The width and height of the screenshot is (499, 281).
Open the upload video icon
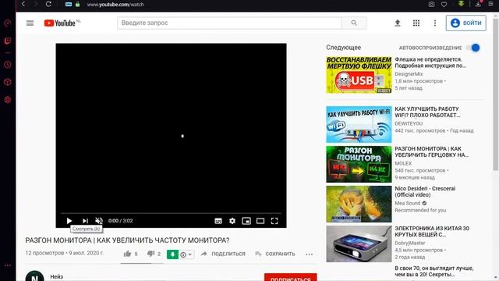(398, 23)
